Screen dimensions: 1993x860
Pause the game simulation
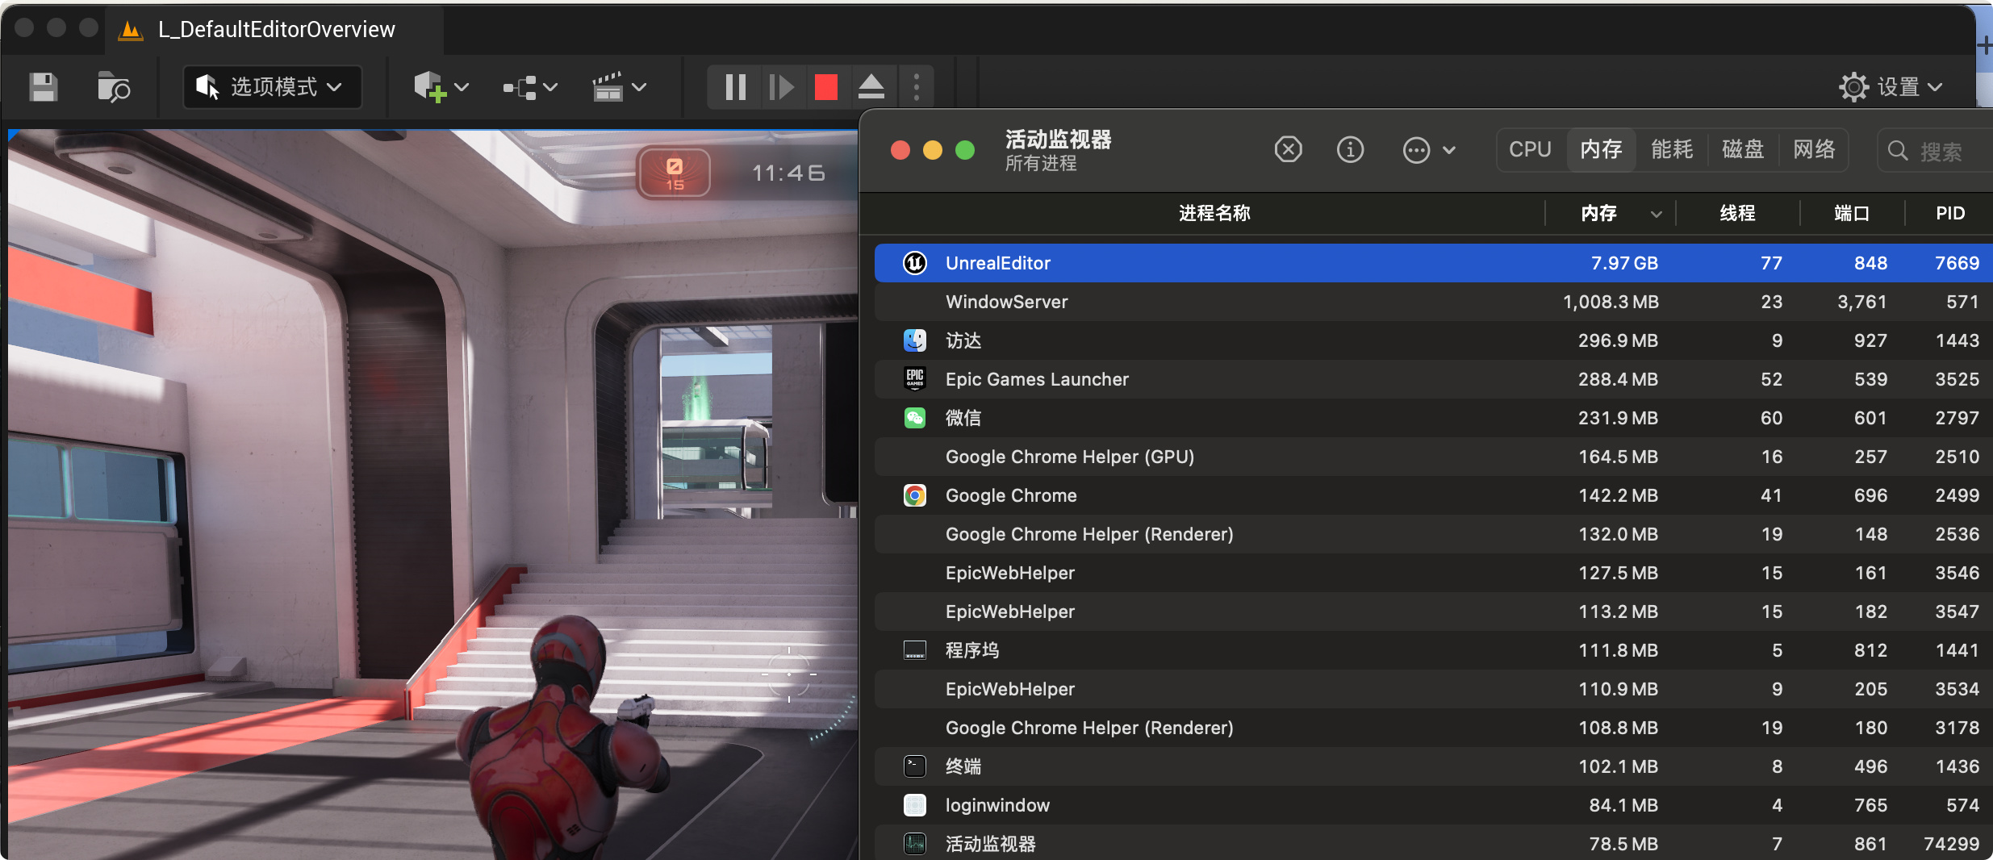(735, 87)
